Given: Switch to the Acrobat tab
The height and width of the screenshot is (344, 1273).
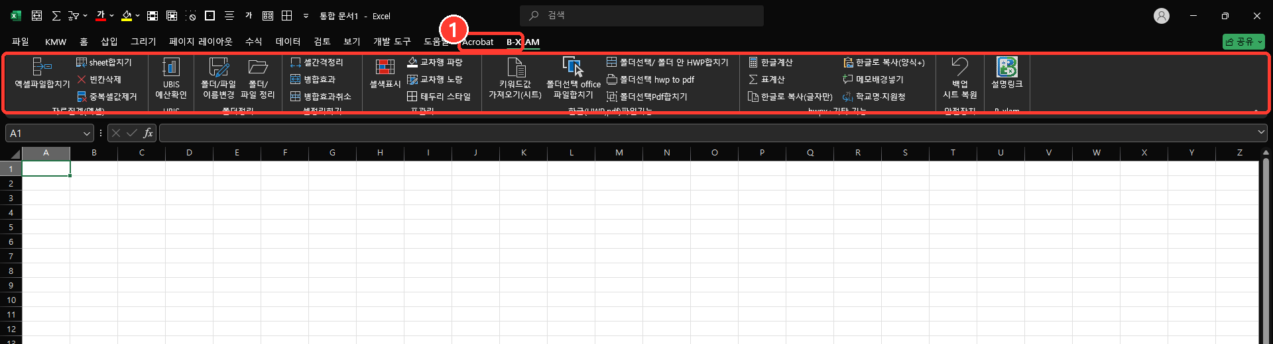Looking at the screenshot, I should coord(477,42).
